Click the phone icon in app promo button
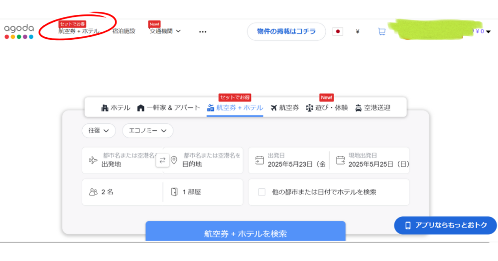Screen dimensions: 498x261 click(x=408, y=226)
